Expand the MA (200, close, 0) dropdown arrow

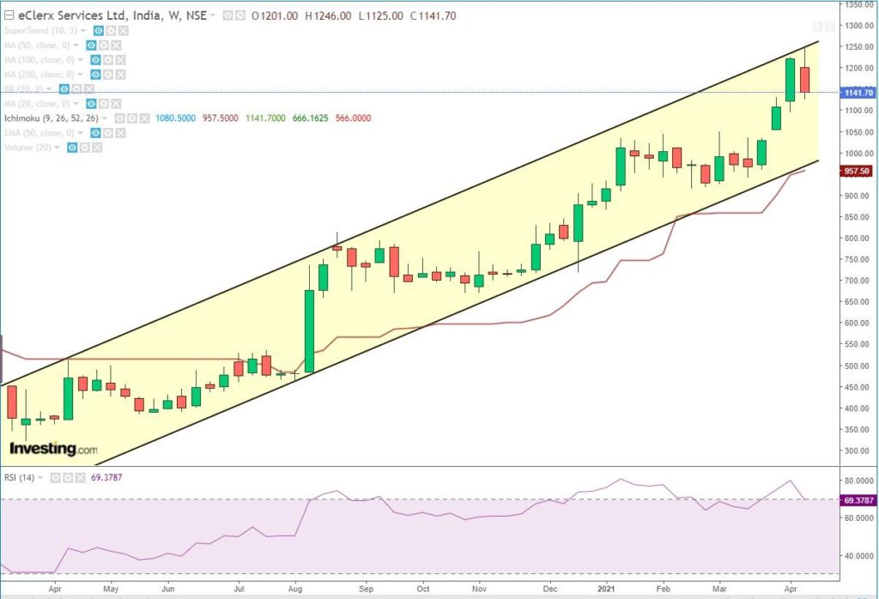81,75
